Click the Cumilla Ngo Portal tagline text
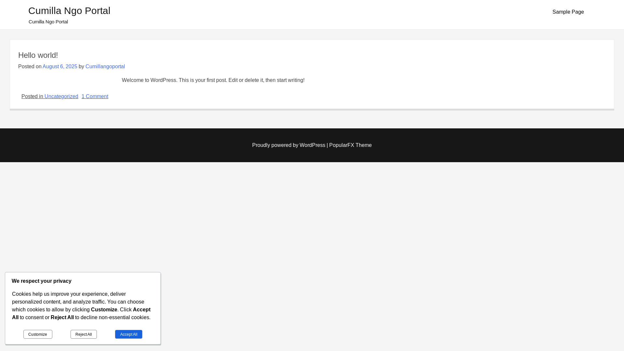This screenshot has height=351, width=624. pyautogui.click(x=48, y=22)
